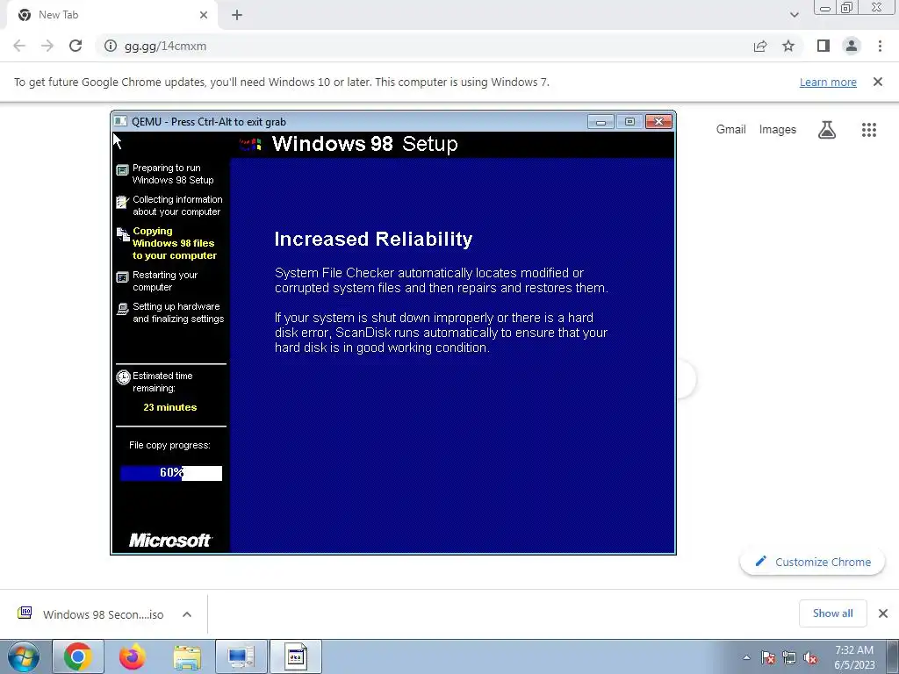Maximize the QEMU window
The height and width of the screenshot is (674, 899).
point(629,121)
